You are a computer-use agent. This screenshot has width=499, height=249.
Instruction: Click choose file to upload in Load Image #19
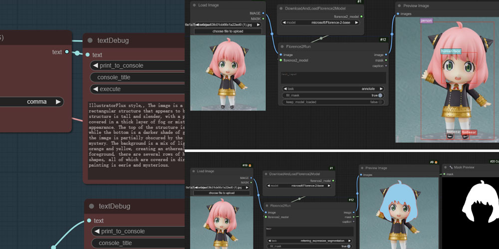point(222,193)
